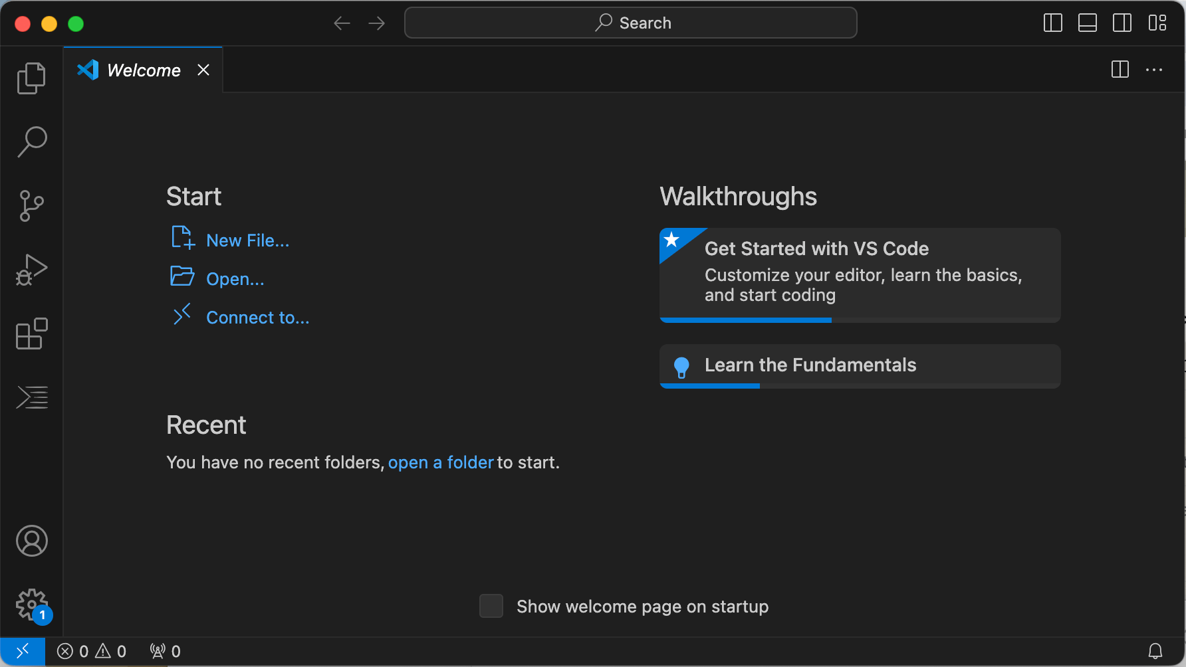Switch to the Welcome tab

[143, 70]
